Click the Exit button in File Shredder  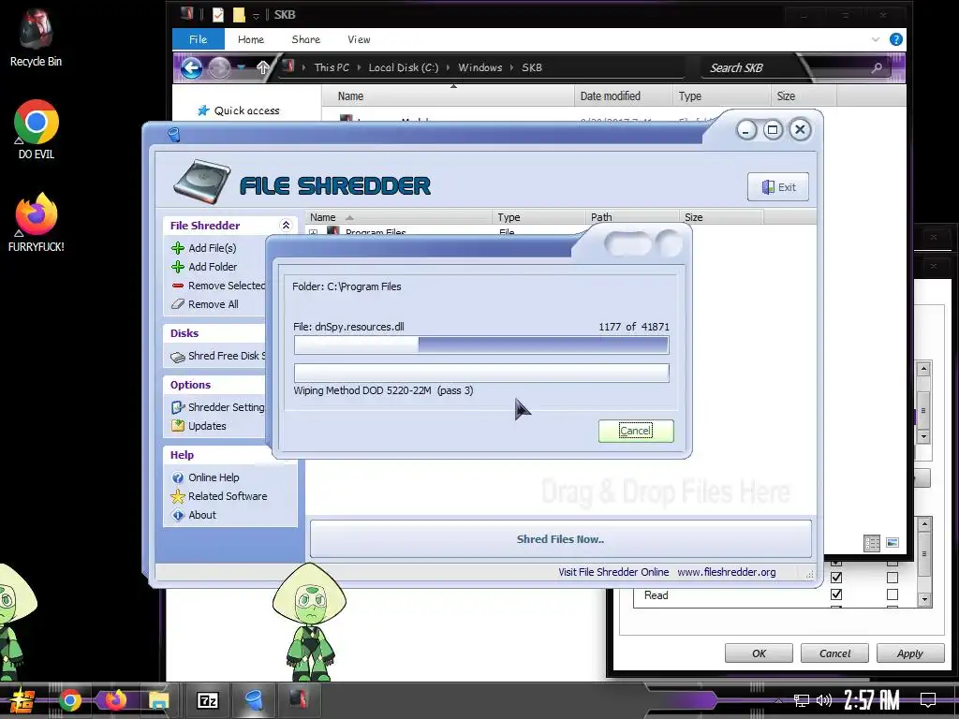(x=778, y=187)
